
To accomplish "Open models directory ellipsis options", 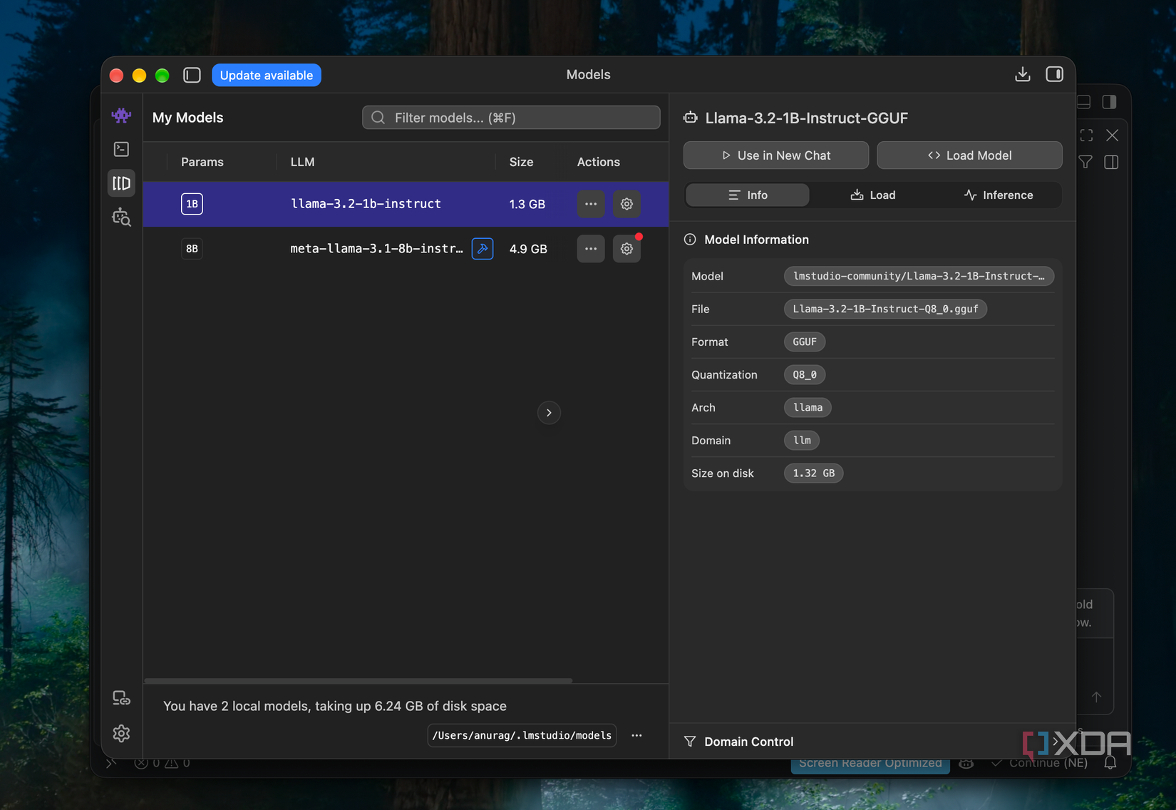I will click(636, 735).
